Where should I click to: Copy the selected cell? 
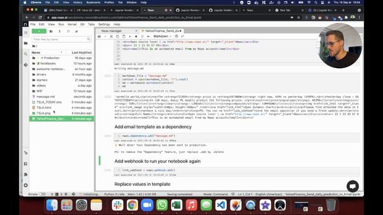pos(117,36)
